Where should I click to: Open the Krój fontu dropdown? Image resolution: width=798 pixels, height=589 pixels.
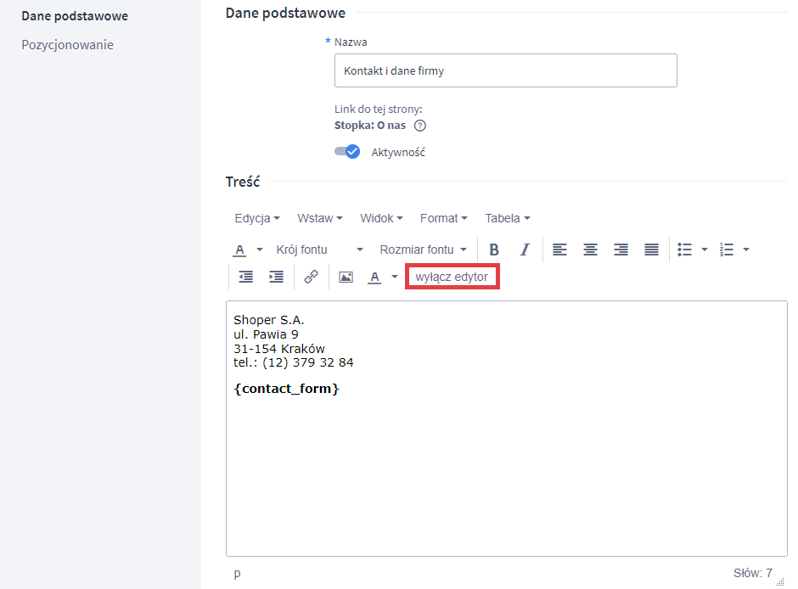(x=319, y=250)
